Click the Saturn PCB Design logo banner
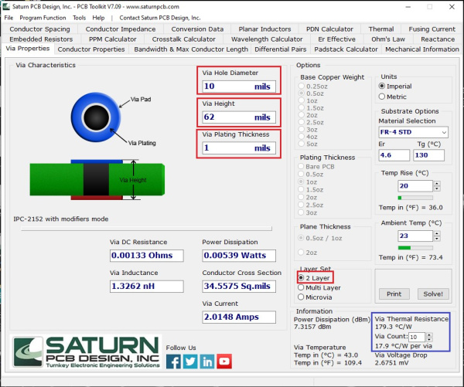This screenshot has width=464, height=387. (86, 351)
